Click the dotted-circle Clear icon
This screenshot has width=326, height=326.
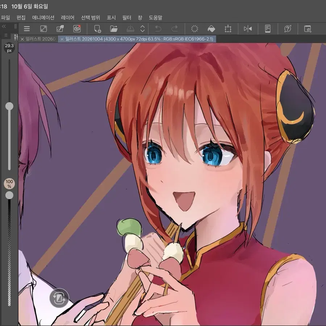[x=195, y=29]
